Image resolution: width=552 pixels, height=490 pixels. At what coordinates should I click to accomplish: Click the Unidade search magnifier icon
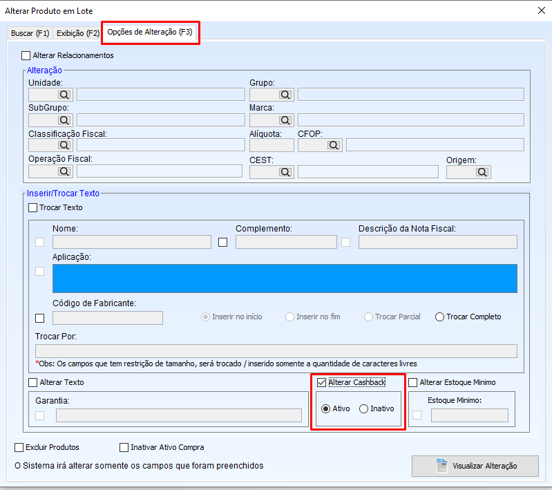[x=64, y=95]
